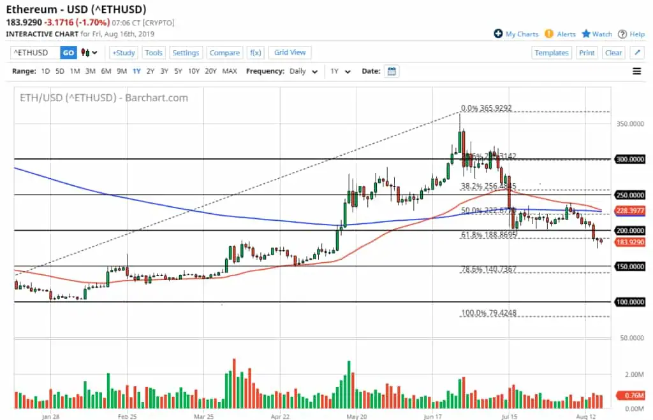Click the Aug 12 date axis label
Viewport: 653px width, 420px height.
[x=586, y=416]
